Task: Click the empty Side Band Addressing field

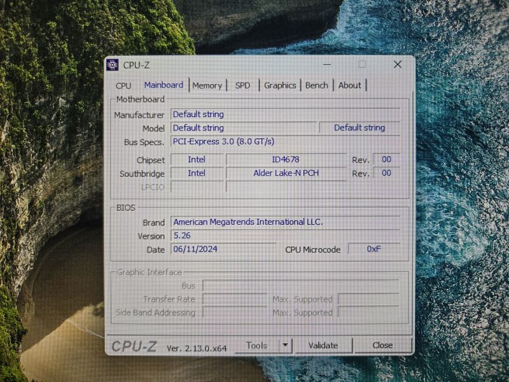Action: (234, 313)
